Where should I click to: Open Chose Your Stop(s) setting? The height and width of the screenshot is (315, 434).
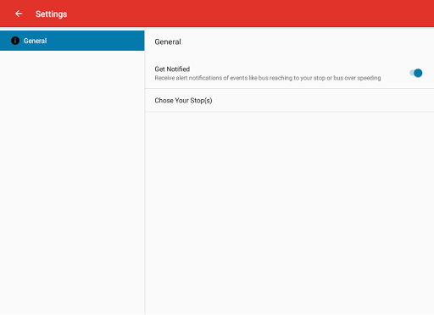(289, 101)
